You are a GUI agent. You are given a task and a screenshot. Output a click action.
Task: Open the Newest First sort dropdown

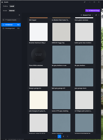coord(87,15)
